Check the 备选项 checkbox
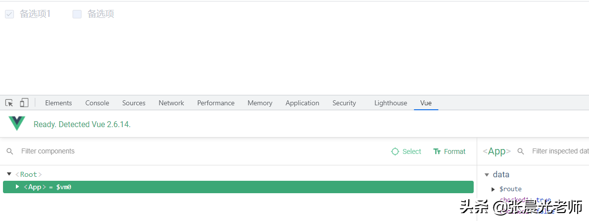Screen dimensions: 589x221 [77, 14]
